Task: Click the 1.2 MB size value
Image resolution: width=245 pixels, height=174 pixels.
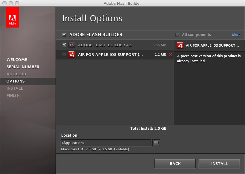Action: click(x=160, y=54)
